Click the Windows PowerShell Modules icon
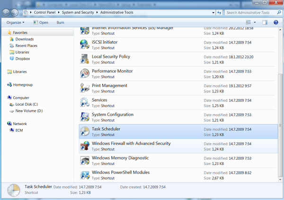The width and height of the screenshot is (284, 200). click(85, 175)
